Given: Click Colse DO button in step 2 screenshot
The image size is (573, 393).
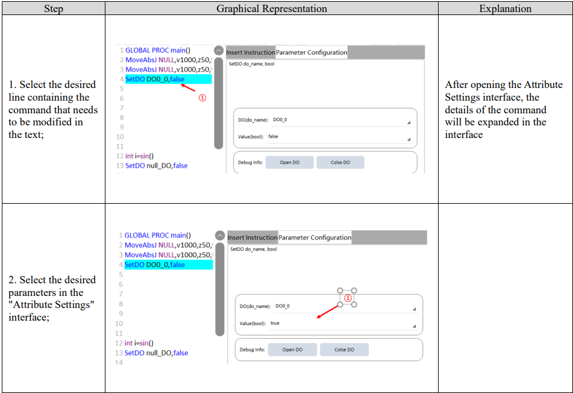Looking at the screenshot, I should click(344, 350).
